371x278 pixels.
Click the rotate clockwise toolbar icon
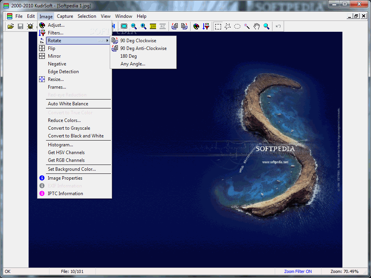tap(184, 26)
